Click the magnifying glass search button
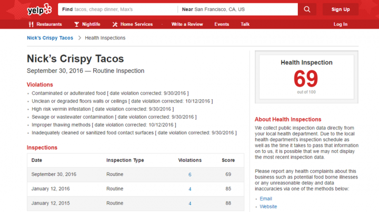This screenshot has width=379, height=212. pos(307,9)
